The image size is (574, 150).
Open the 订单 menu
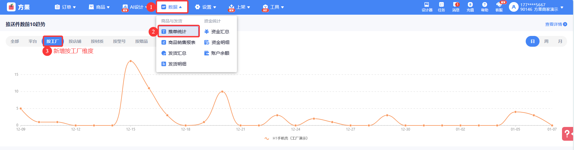click(x=65, y=7)
